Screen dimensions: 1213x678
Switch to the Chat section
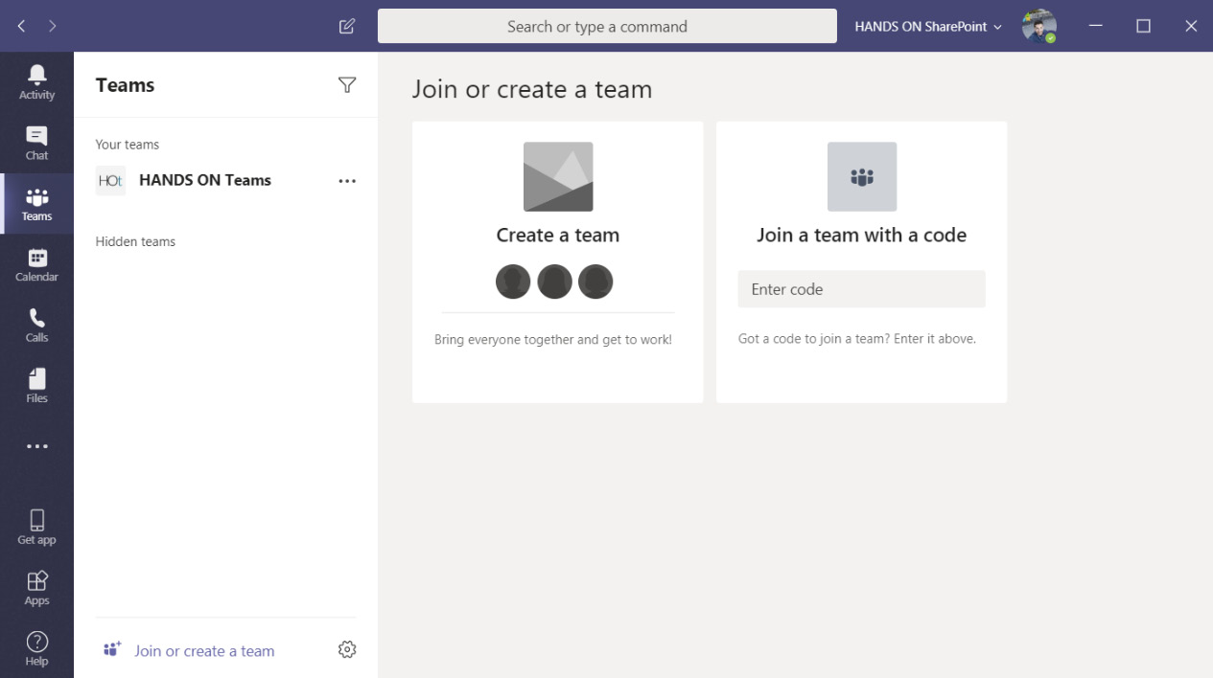(36, 142)
